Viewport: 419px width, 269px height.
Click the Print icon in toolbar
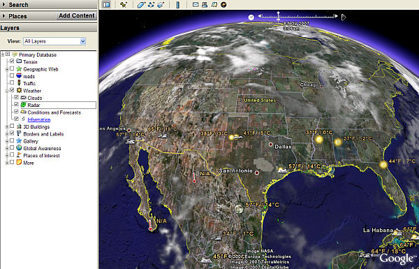point(205,5)
